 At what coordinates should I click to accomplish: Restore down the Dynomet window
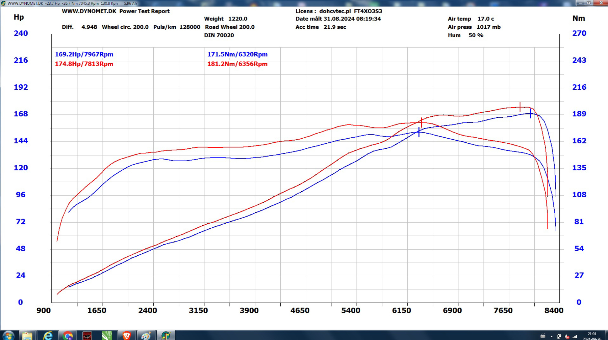point(589,3)
